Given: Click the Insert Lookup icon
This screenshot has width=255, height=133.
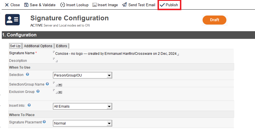Looking at the screenshot, I should (62, 5).
